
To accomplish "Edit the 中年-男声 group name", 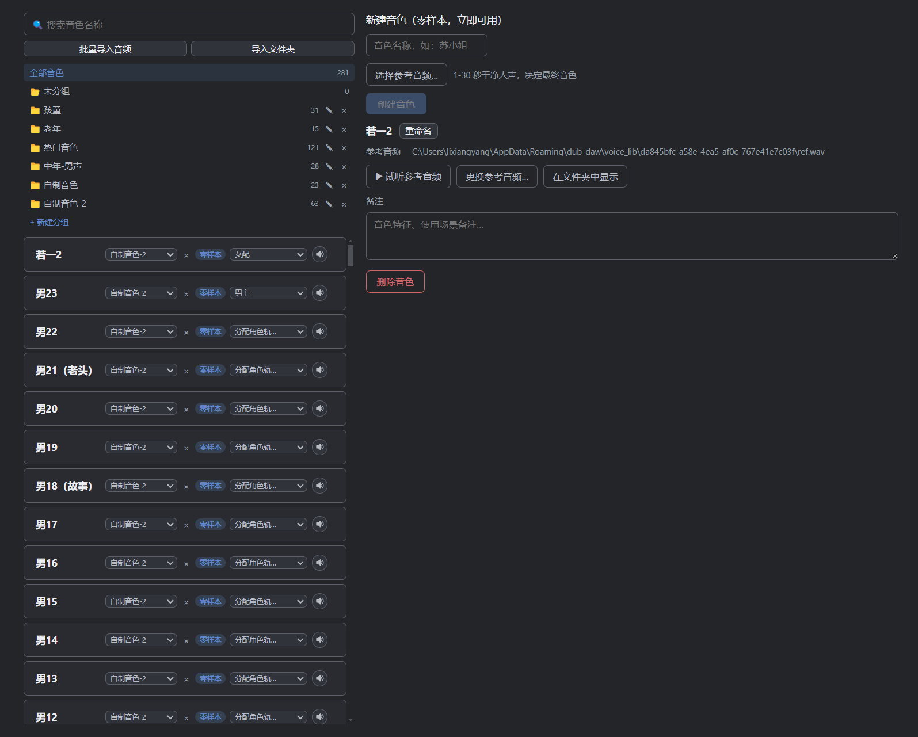I will pyautogui.click(x=329, y=167).
